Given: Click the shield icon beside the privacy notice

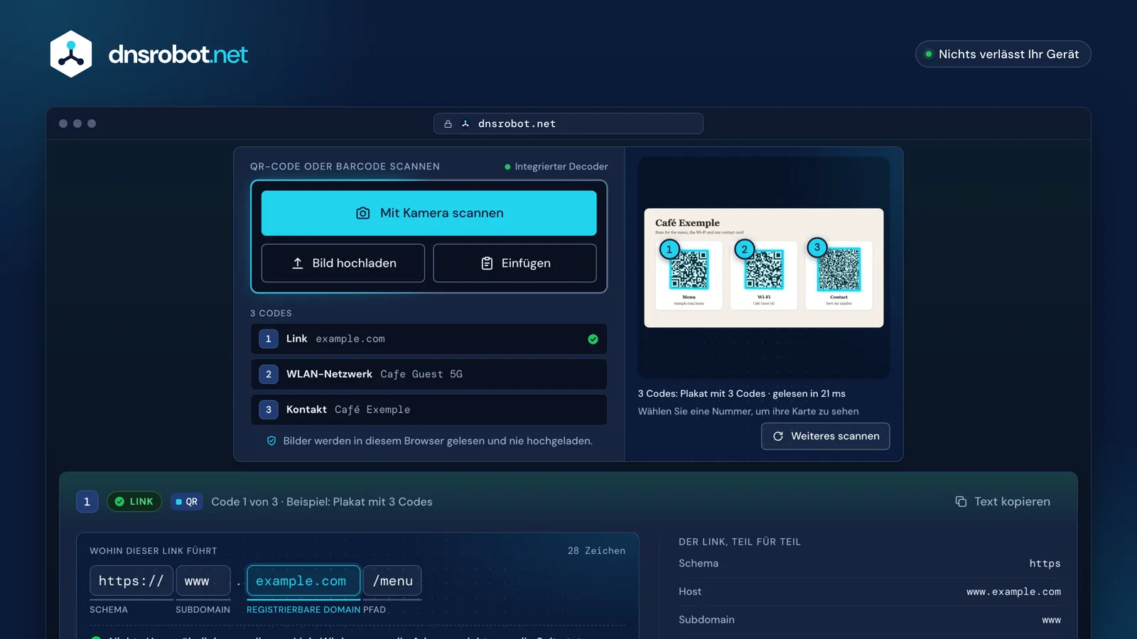Looking at the screenshot, I should 271,441.
